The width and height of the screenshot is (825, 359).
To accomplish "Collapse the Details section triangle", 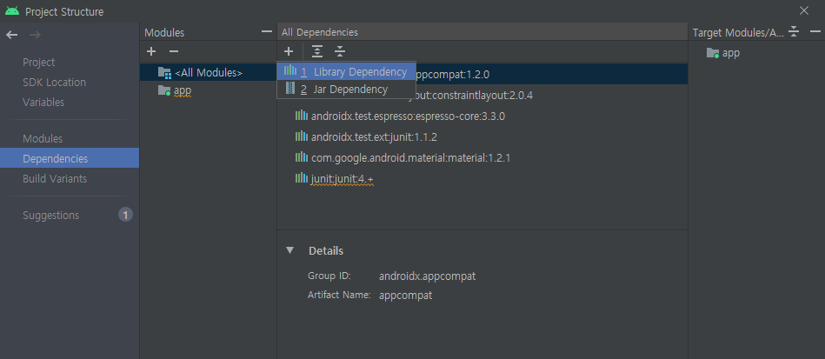I will pos(289,250).
